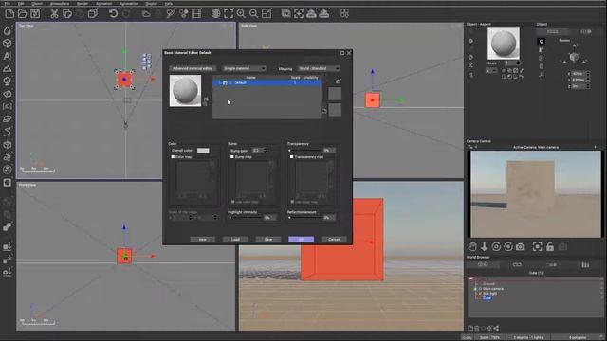Switch to the first World Browser tab

[x=483, y=265]
